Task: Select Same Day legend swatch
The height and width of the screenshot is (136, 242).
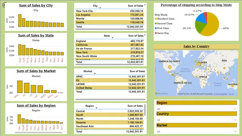Action: [156, 33]
